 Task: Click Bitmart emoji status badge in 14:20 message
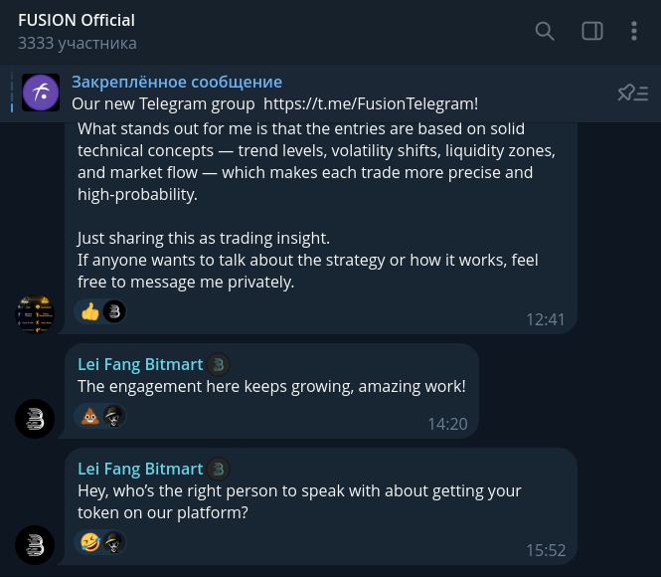pyautogui.click(x=219, y=364)
